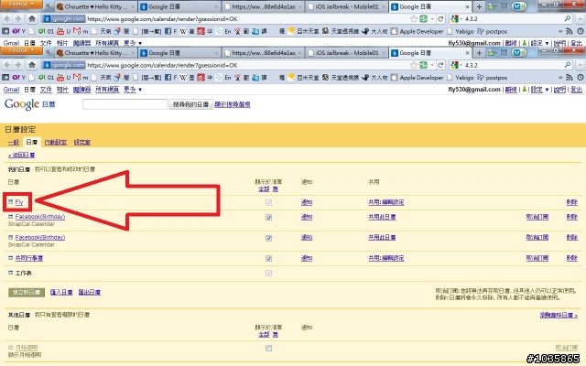Click the calendar search input field
This screenshot has width=586, height=366.
(x=125, y=104)
